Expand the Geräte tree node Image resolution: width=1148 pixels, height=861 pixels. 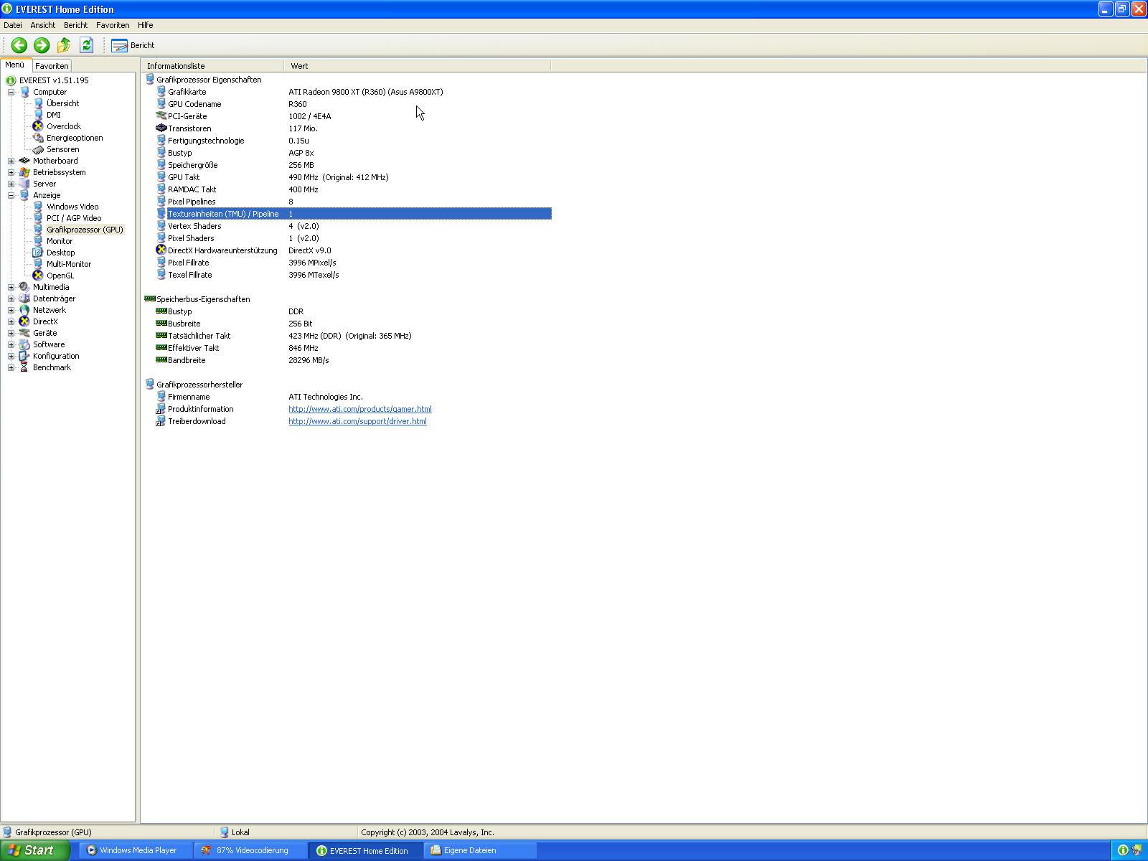point(11,333)
